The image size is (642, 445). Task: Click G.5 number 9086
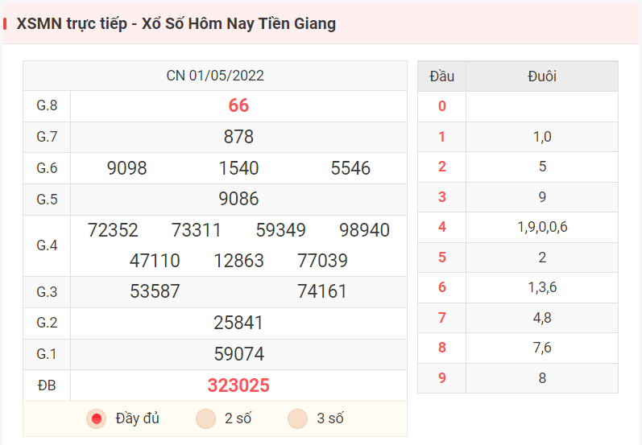[x=238, y=199]
